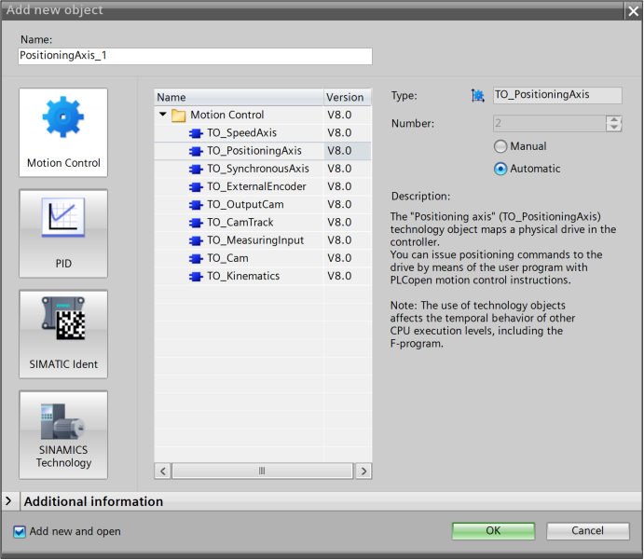Screen dimensions: 644x560
Task: Select the TO_ExternalEncoder row
Action: pyautogui.click(x=263, y=186)
